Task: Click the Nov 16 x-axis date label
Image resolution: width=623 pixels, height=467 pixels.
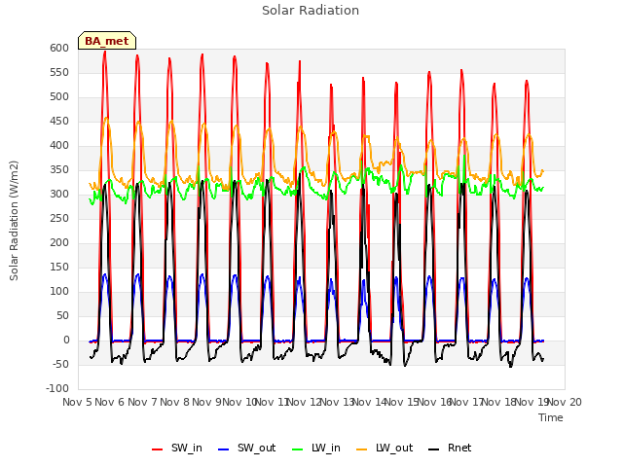Action: pyautogui.click(x=435, y=402)
